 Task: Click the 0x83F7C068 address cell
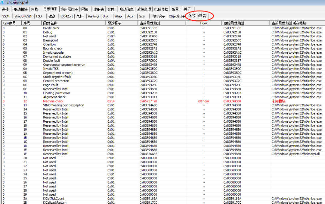[x=148, y=36]
